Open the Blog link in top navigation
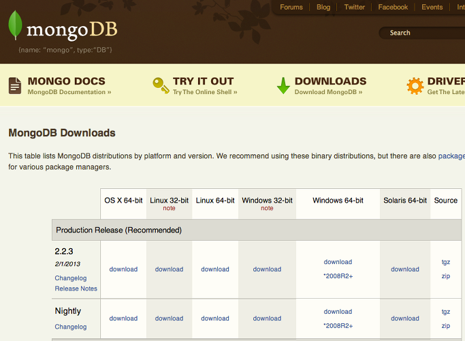Image resolution: width=465 pixels, height=341 pixels. pos(323,7)
